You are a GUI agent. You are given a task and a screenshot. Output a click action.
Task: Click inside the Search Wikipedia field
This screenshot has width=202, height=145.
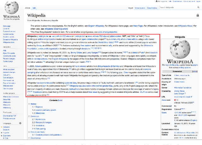pyautogui.click(x=177, y=7)
